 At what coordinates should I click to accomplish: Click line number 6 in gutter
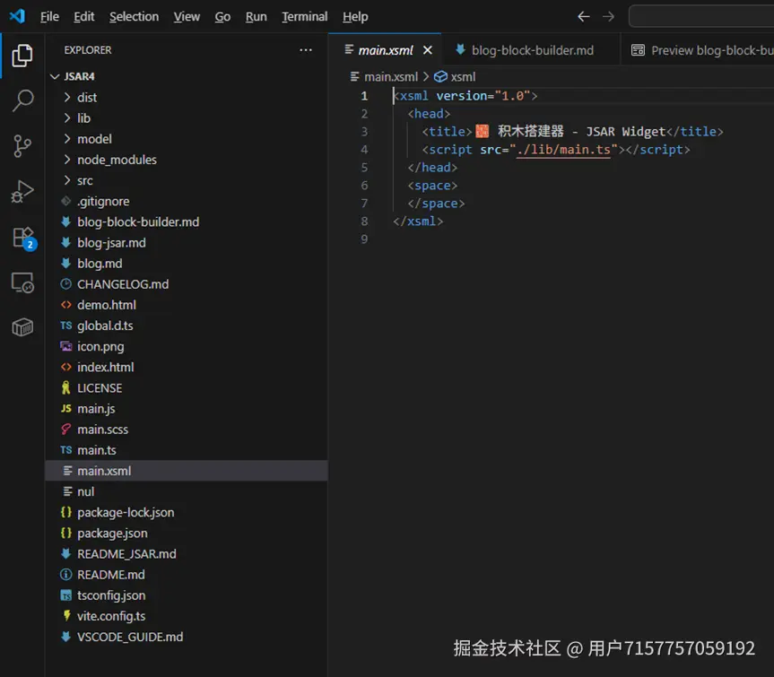pos(364,186)
